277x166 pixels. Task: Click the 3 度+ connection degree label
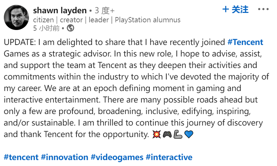pos(105,10)
